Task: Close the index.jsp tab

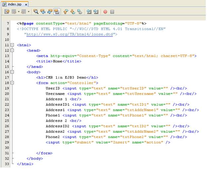Action: (26, 5)
